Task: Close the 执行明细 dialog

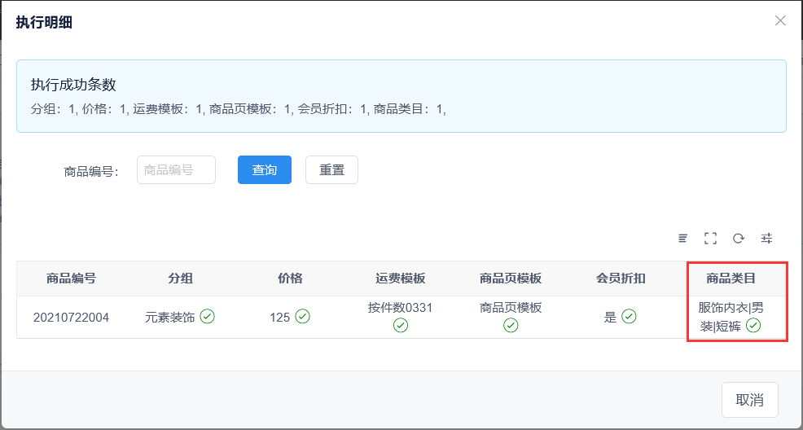Action: (780, 21)
